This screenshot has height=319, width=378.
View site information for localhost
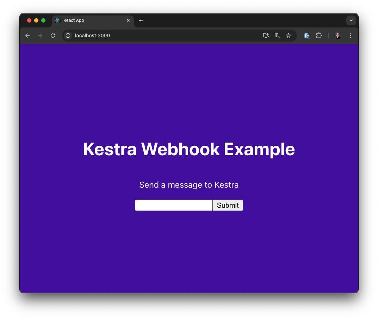68,36
